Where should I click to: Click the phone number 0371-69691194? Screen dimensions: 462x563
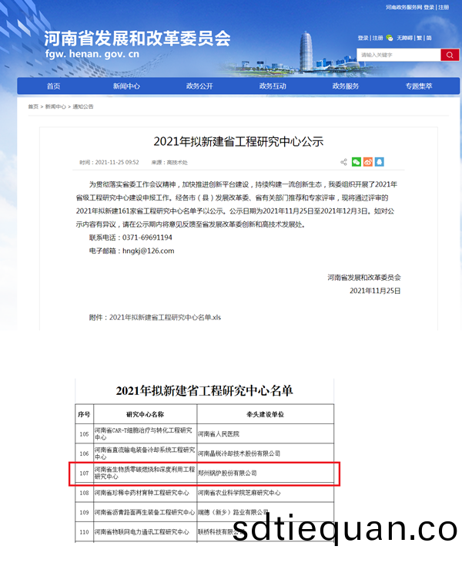(x=147, y=238)
